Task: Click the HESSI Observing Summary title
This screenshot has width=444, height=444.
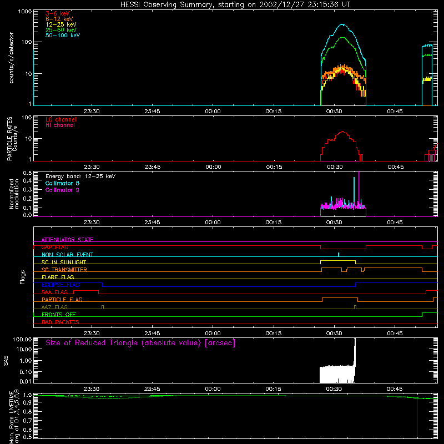Action: [x=235, y=4]
